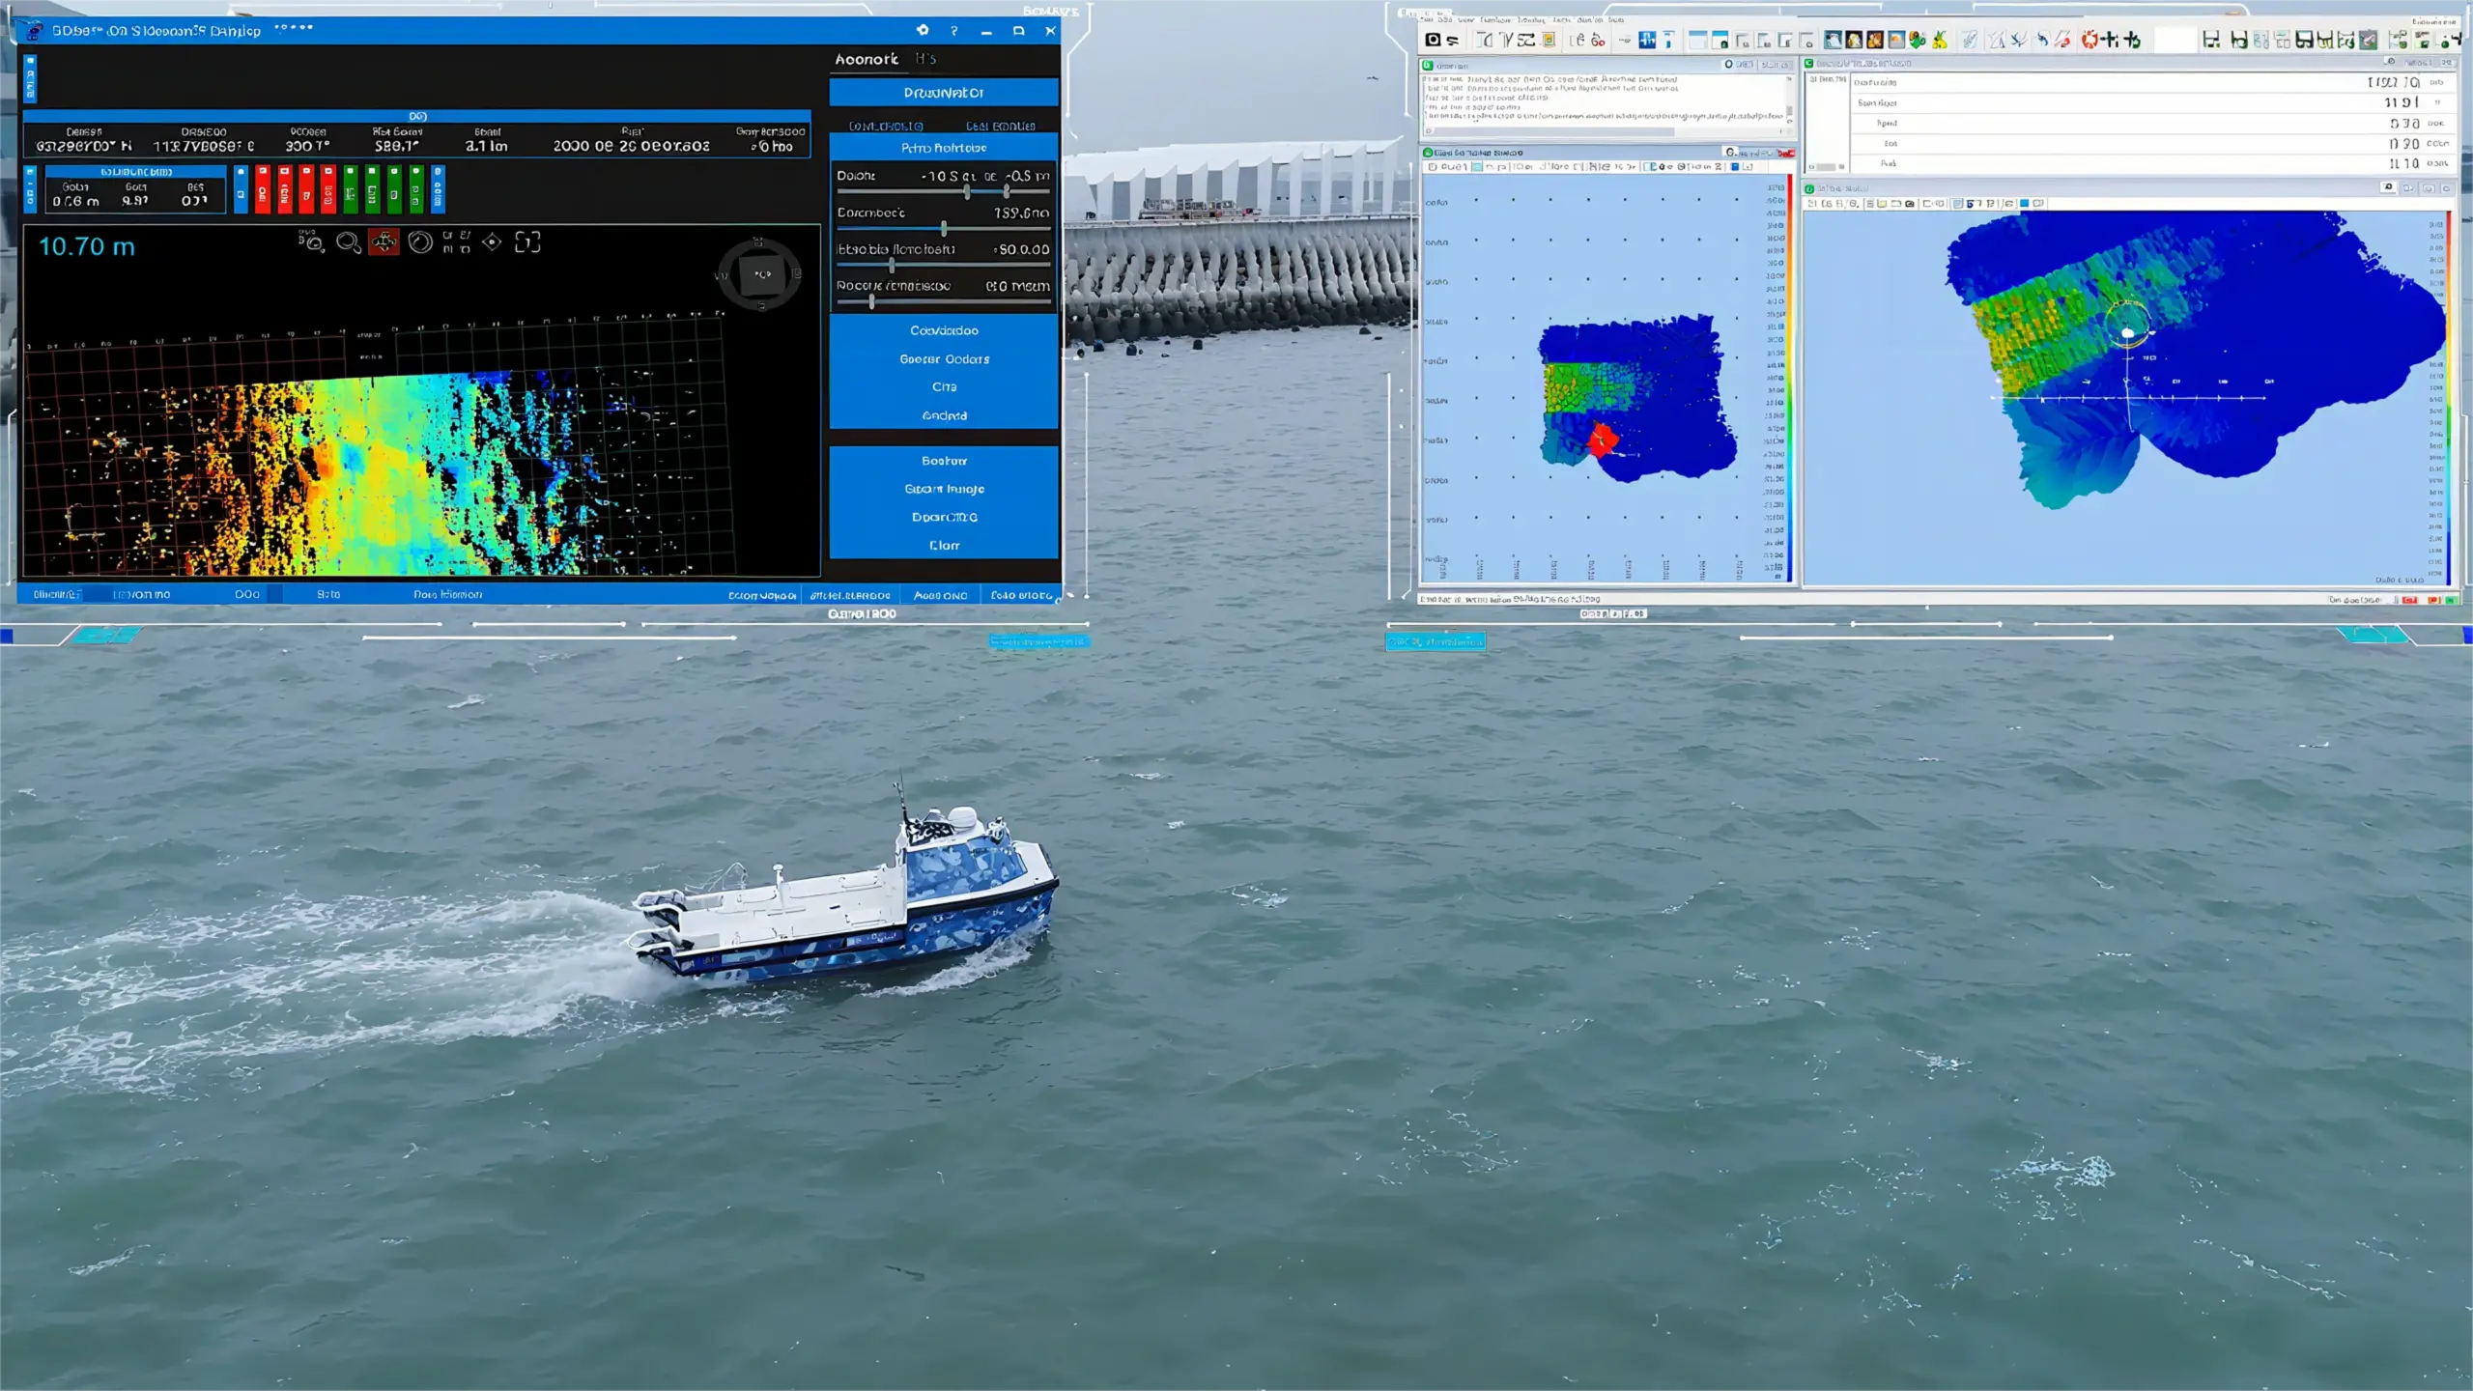Toggle the blue status button beside the red indicators
2473x1391 pixels.
241,189
